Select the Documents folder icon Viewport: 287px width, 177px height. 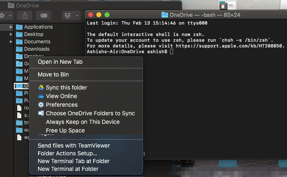19,42
